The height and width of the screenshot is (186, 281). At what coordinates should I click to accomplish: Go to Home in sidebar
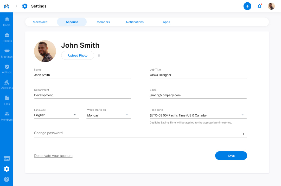tap(7, 22)
